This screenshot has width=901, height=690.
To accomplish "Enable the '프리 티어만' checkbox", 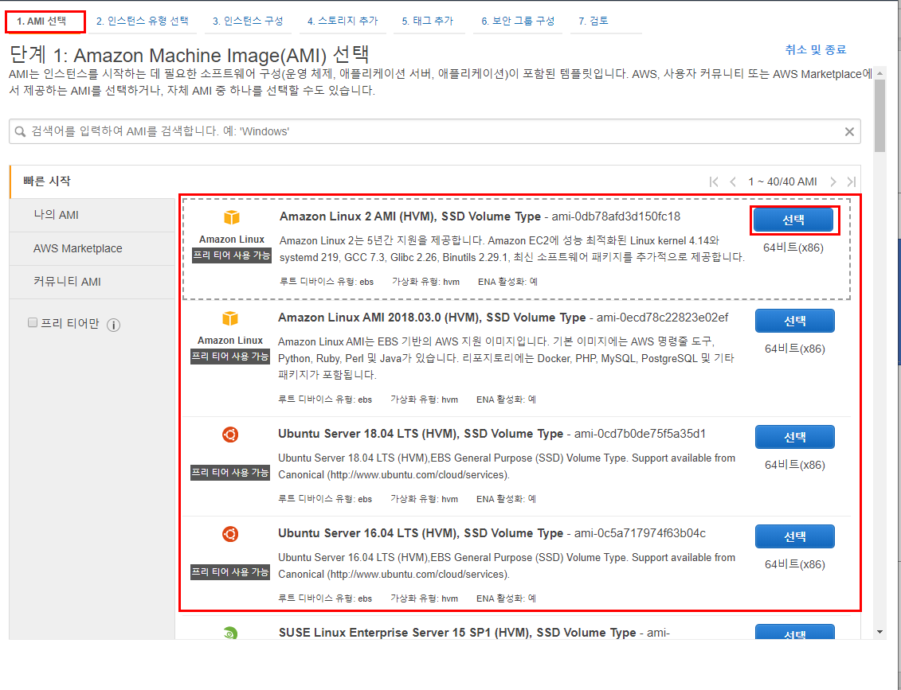I will pos(33,323).
